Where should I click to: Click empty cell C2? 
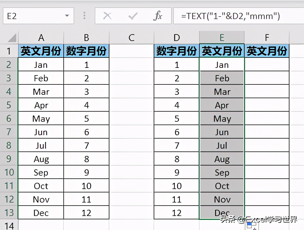click(132, 65)
